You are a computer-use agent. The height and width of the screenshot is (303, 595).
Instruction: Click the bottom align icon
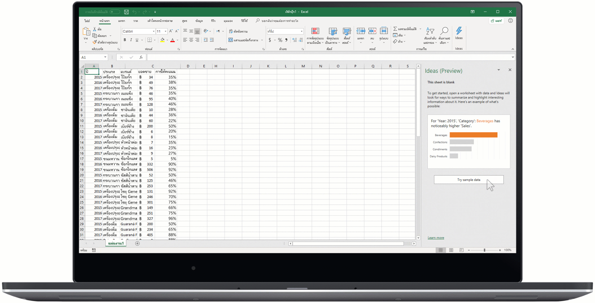click(197, 31)
